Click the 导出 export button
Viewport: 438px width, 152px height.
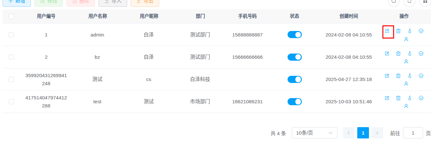coord(145,2)
